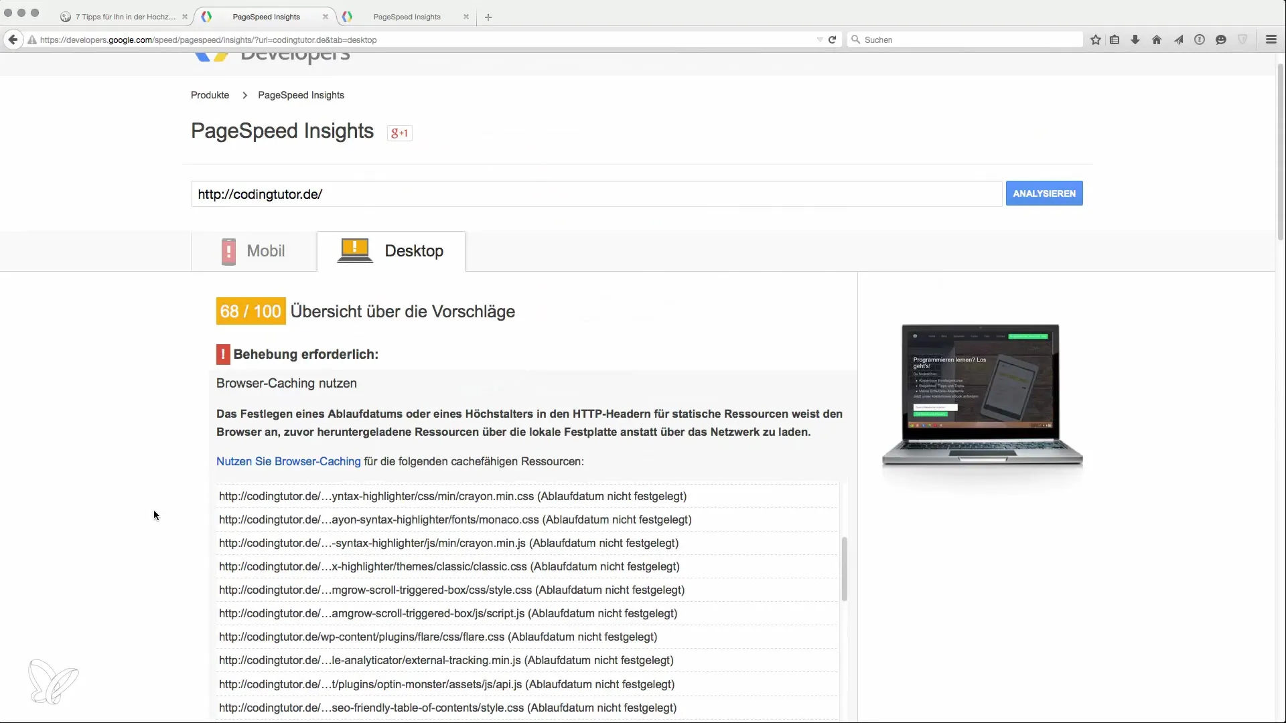Click the URL input with codingtutor.de

[x=596, y=194]
